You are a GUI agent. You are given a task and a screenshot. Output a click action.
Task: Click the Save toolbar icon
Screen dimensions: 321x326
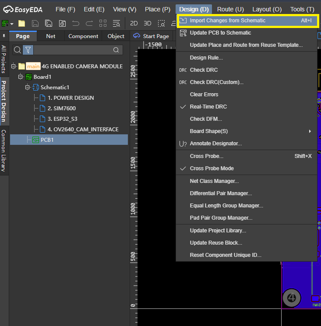coord(35,24)
